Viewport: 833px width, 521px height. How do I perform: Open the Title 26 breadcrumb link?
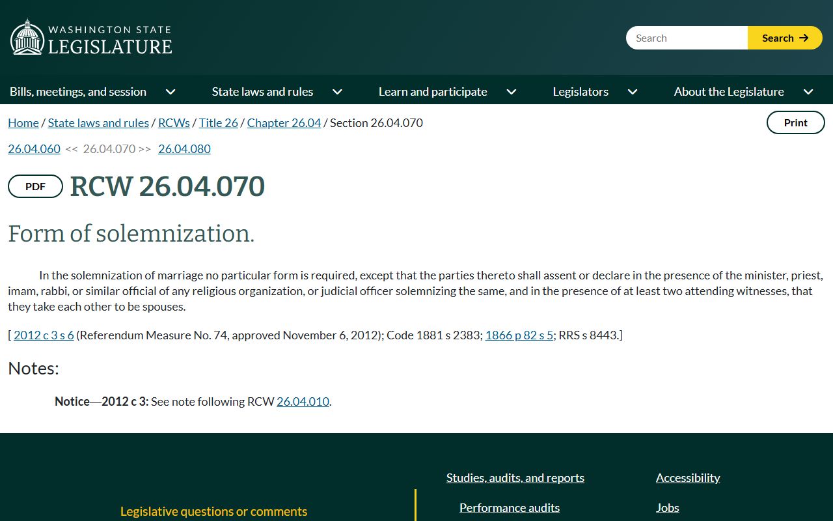coord(219,122)
